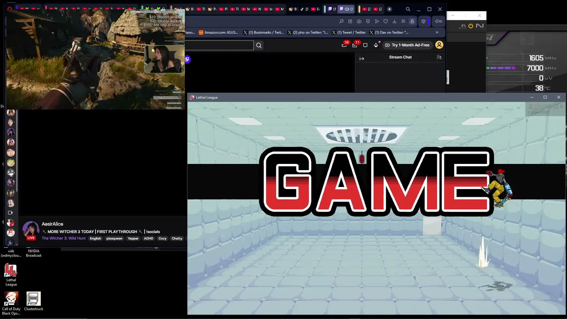
Task: Click the purple slider bar in monitoring panel
Action: 501,68
